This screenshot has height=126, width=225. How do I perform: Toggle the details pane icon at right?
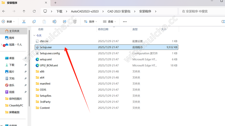click(x=223, y=22)
